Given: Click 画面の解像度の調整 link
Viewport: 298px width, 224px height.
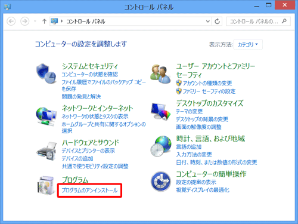Looking at the screenshot, I should [x=198, y=127].
